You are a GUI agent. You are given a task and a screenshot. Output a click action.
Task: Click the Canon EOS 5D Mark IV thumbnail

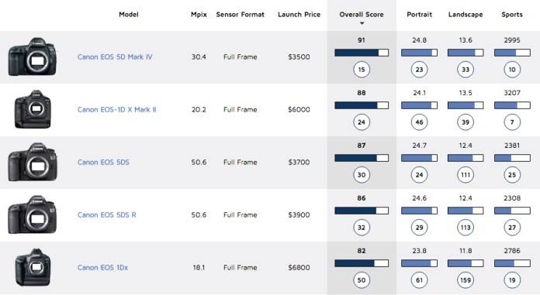[32, 57]
